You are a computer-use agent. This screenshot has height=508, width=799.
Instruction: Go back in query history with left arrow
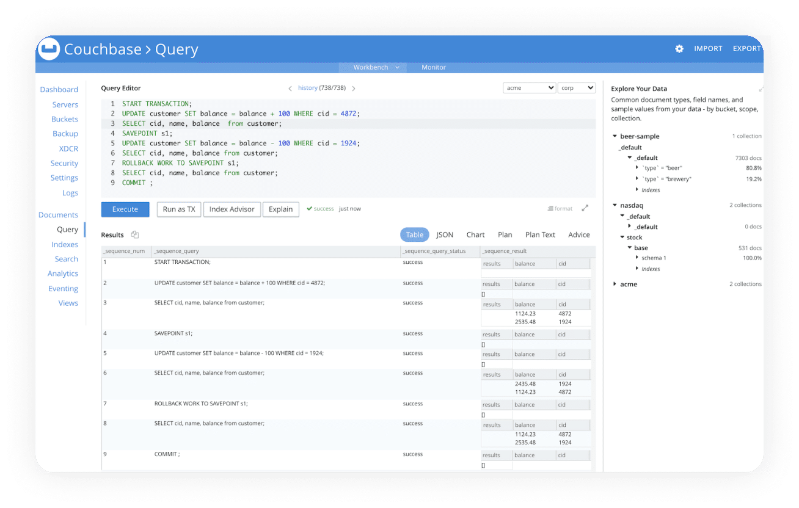290,87
